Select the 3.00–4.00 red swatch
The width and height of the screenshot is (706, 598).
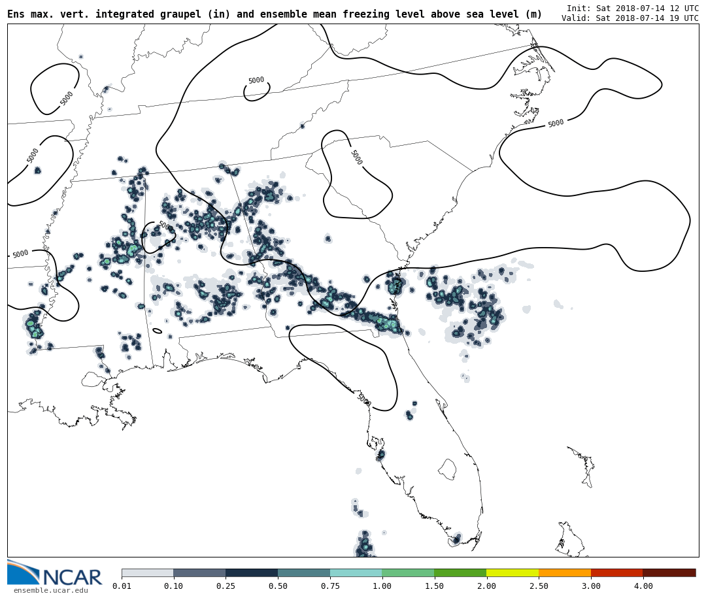617,573
